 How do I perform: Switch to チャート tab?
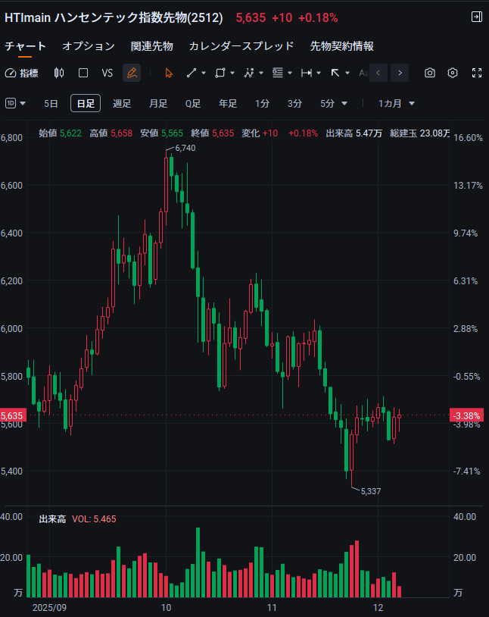pyautogui.click(x=25, y=46)
